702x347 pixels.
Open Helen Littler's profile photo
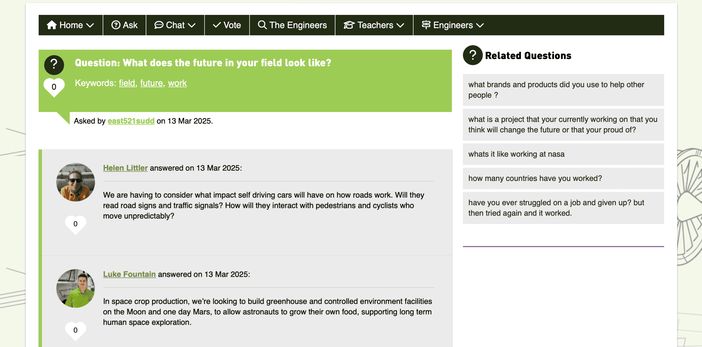(75, 182)
